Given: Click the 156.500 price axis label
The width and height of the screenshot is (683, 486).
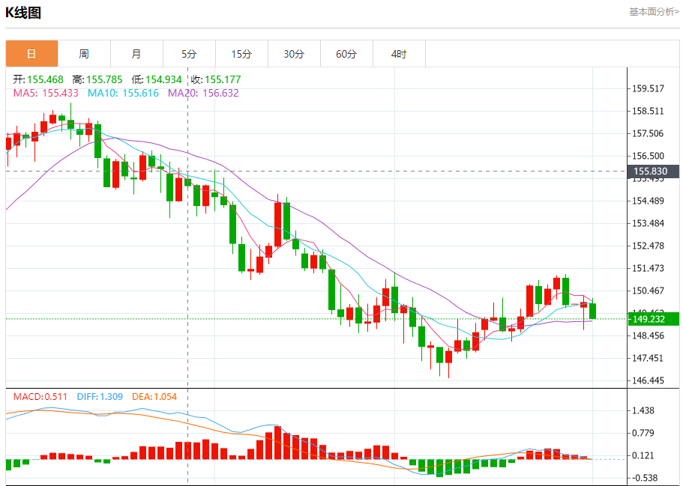Looking at the screenshot, I should (649, 157).
